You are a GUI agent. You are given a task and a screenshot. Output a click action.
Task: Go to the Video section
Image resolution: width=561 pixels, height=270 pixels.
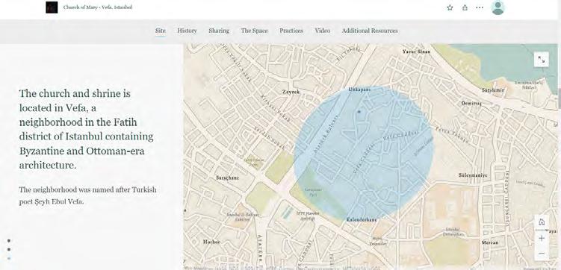[323, 31]
